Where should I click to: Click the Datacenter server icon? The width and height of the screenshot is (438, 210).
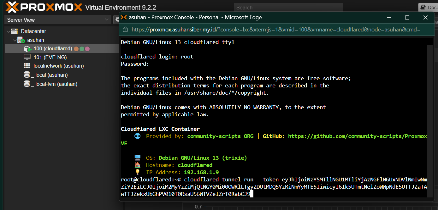click(x=14, y=31)
